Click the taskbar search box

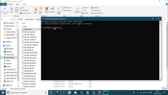click(27, 93)
